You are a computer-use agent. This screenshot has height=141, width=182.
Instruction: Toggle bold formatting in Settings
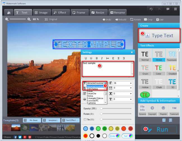pyautogui.click(x=97, y=58)
